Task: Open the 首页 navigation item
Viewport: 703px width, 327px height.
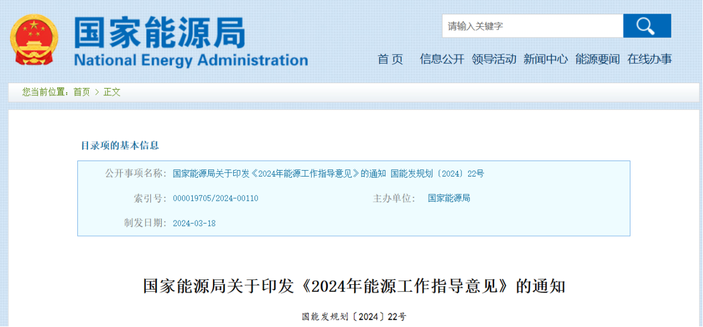Action: (x=390, y=59)
